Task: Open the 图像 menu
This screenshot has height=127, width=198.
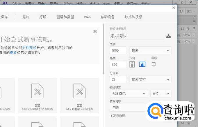Action: 42,3
